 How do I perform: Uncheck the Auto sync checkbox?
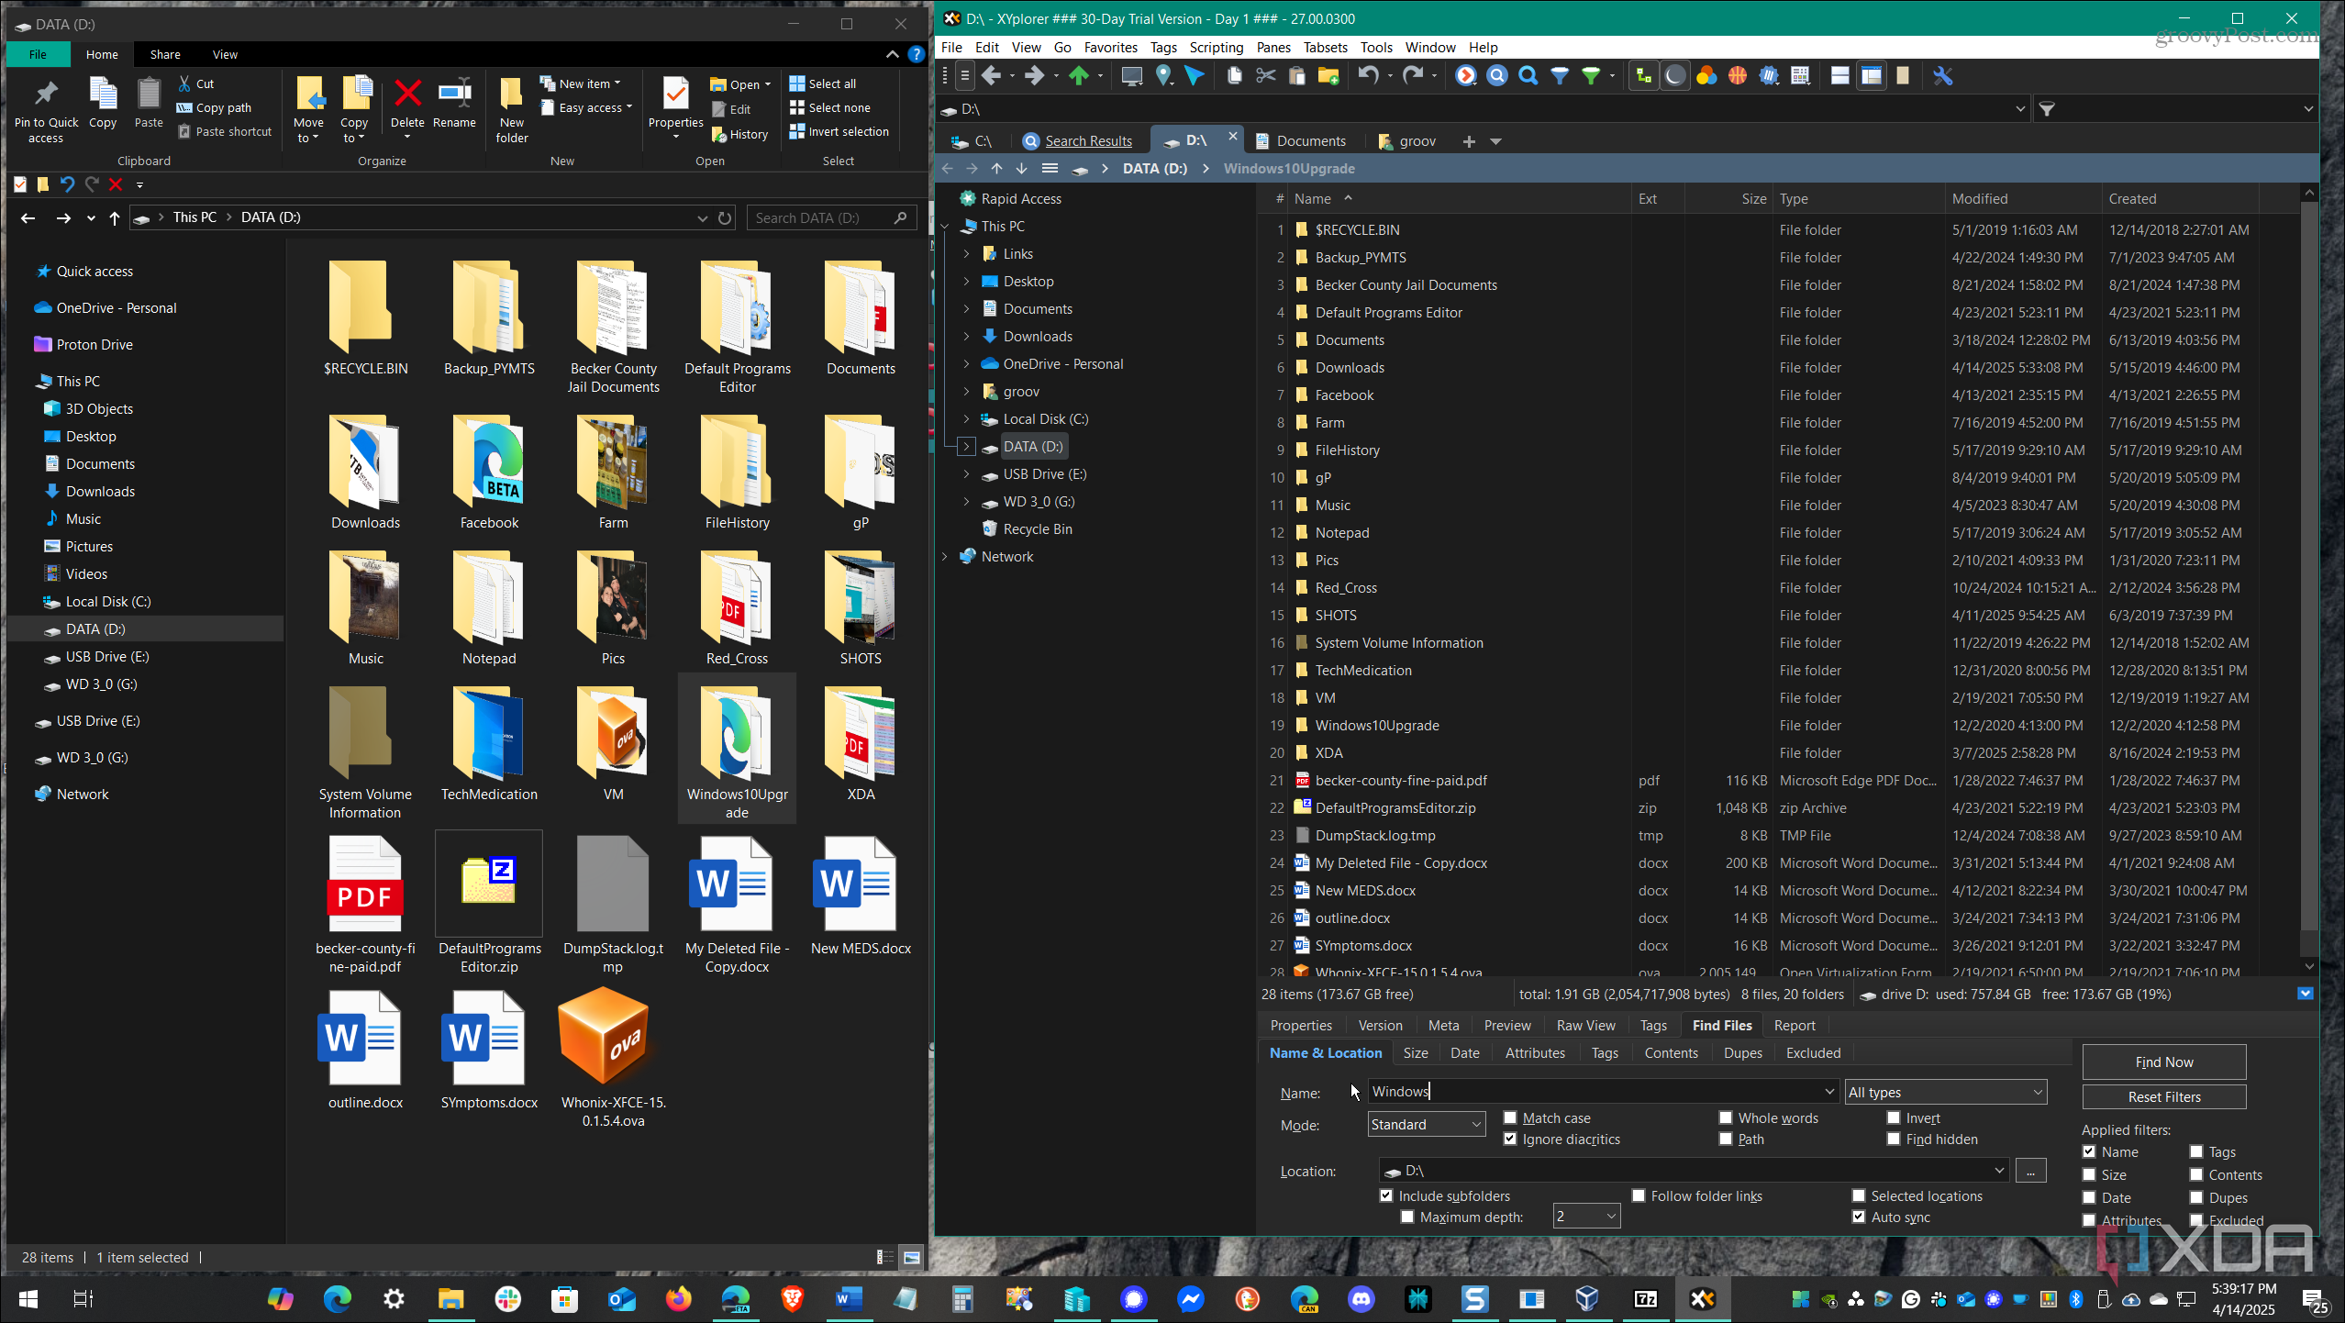[1859, 1217]
